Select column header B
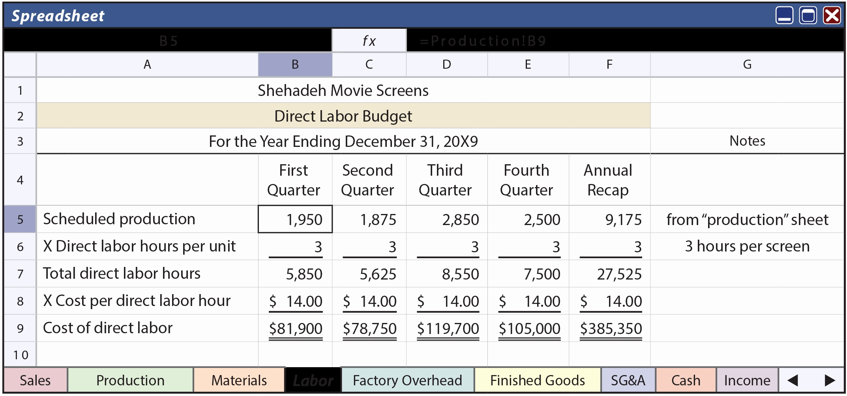Viewport: 847px width, 396px height. [294, 64]
